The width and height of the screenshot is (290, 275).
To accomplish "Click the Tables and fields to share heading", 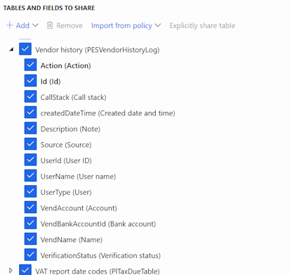I will point(49,8).
